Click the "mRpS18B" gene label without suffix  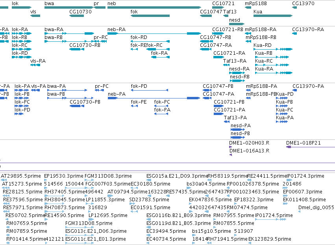256,4
